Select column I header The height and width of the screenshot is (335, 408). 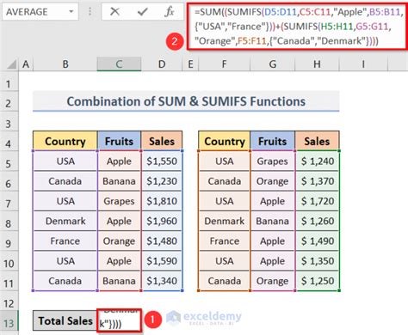363,64
